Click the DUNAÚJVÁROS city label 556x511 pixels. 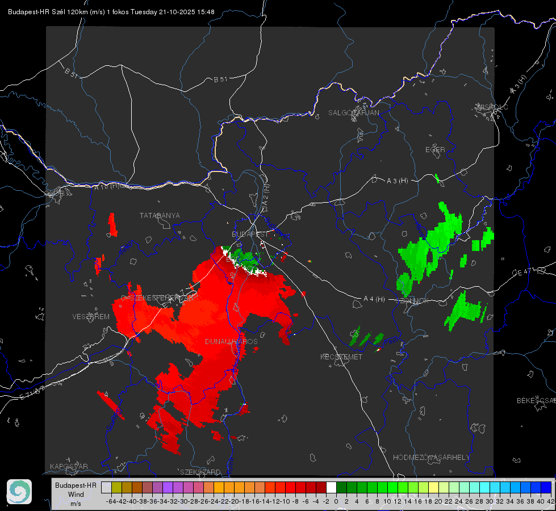tap(231, 341)
